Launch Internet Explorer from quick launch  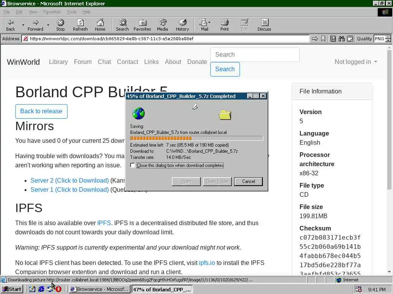(41, 289)
